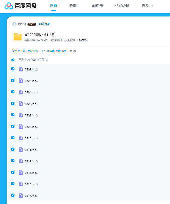Open the 0305.mp3 file name
This screenshot has width=170, height=204.
coord(31,104)
